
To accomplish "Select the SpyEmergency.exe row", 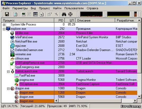I will tap(69, 67).
